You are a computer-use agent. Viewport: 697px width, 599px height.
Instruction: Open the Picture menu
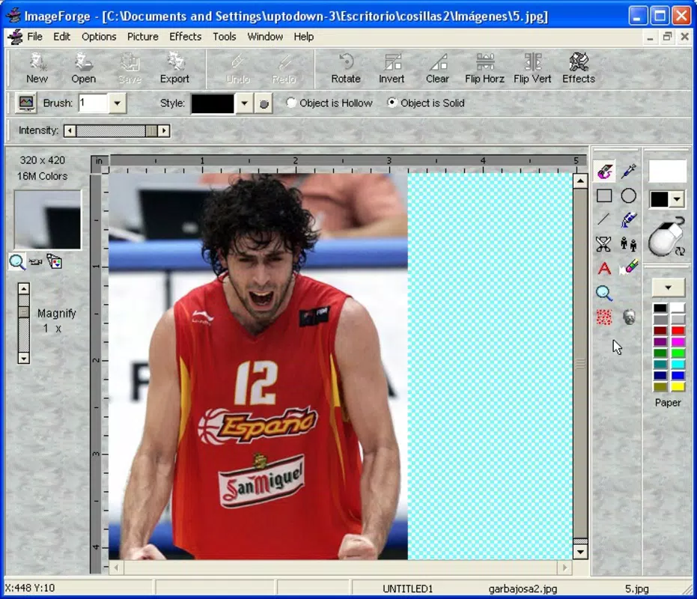(x=143, y=37)
